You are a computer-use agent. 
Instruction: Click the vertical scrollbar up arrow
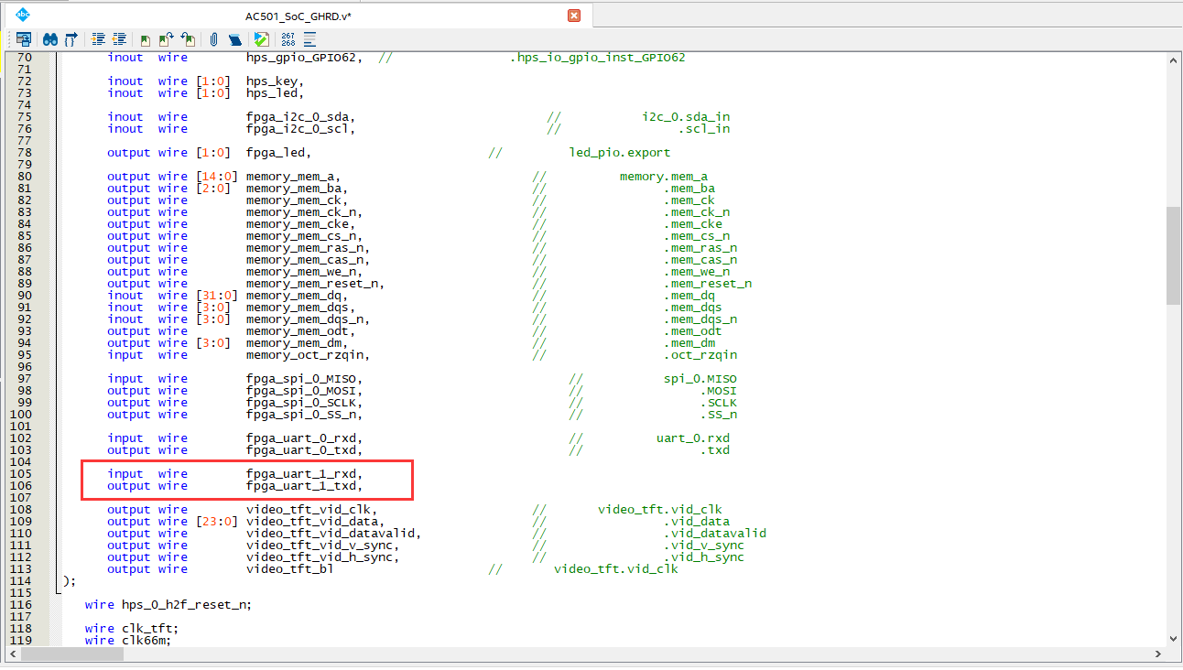1173,59
